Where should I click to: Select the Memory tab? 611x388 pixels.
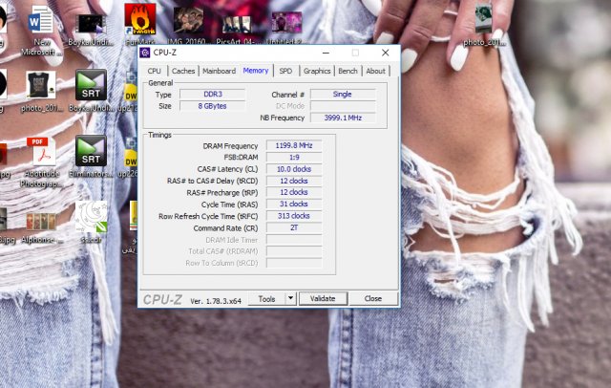pos(256,70)
